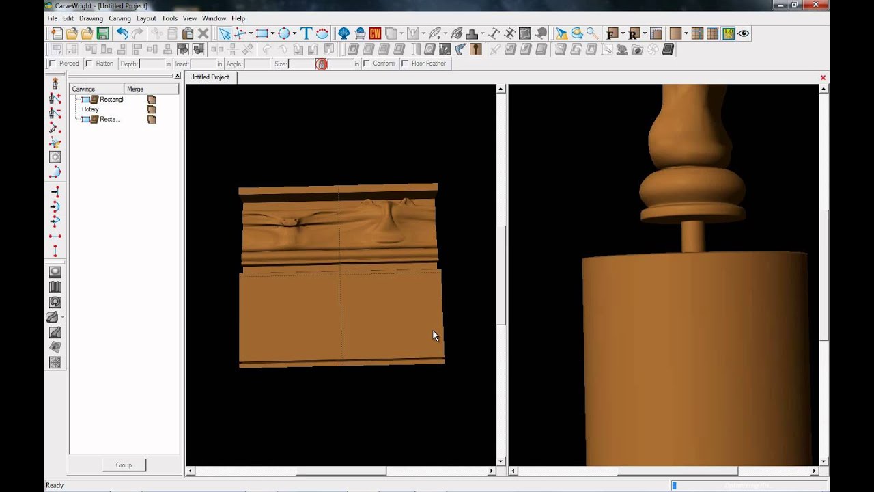The height and width of the screenshot is (492, 874).
Task: Click the red CW icon
Action: (x=375, y=33)
